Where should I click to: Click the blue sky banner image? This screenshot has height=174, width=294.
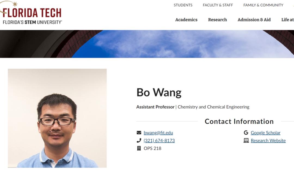(x=147, y=44)
